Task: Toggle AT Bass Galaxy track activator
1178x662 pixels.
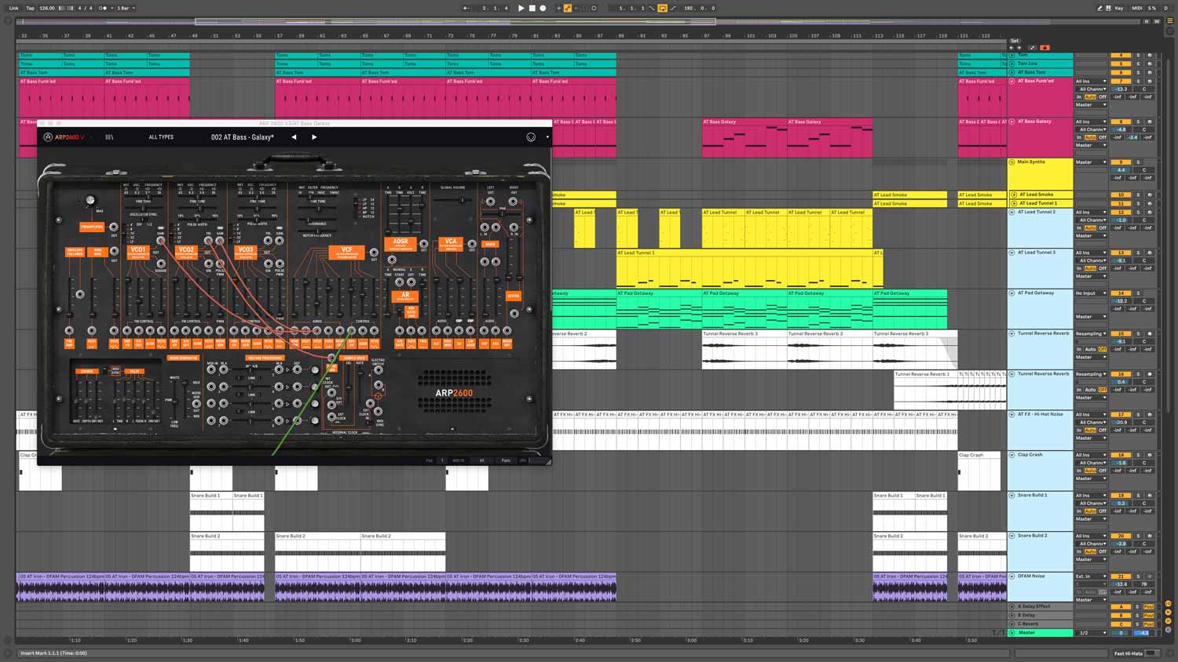Action: 1121,122
